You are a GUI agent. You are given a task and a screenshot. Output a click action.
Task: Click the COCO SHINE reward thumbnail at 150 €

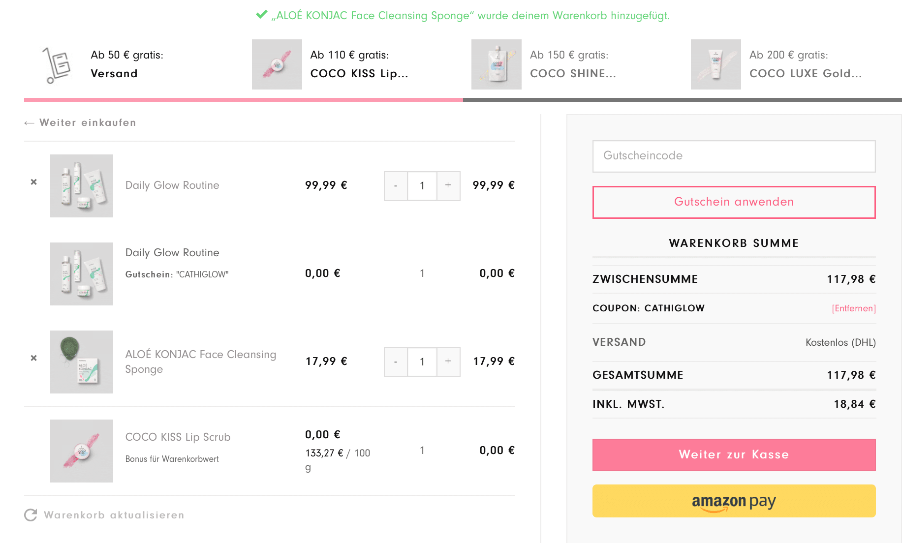tap(497, 64)
